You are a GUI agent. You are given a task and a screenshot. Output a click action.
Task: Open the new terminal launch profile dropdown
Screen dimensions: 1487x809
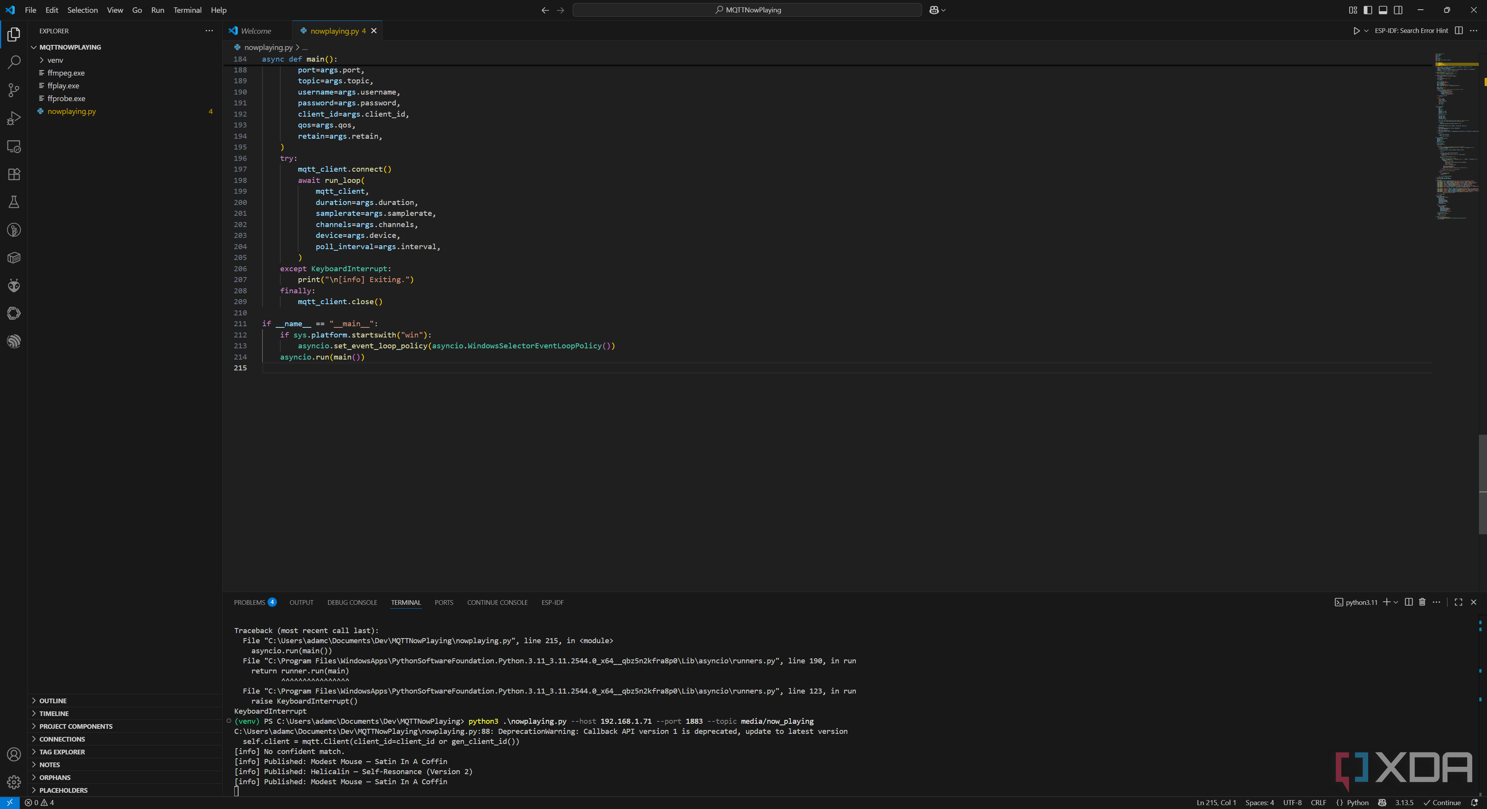[x=1396, y=602]
